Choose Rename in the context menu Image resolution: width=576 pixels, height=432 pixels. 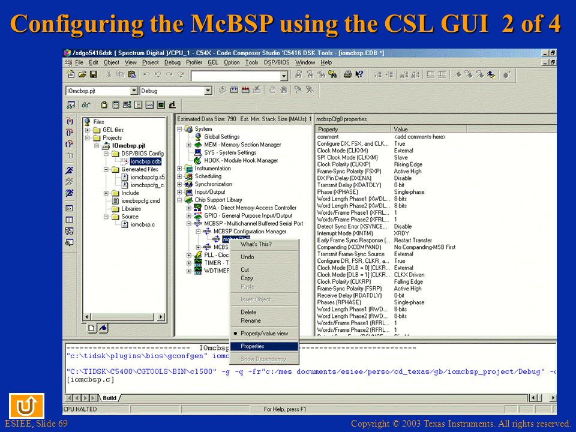click(264, 320)
